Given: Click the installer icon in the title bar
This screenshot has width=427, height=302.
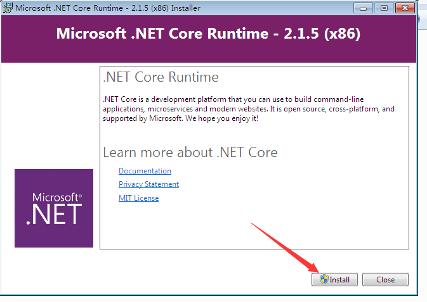Looking at the screenshot, I should (x=7, y=9).
